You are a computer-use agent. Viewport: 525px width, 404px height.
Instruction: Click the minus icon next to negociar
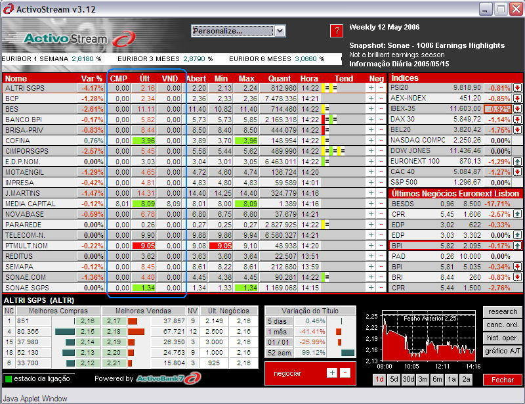(345, 372)
